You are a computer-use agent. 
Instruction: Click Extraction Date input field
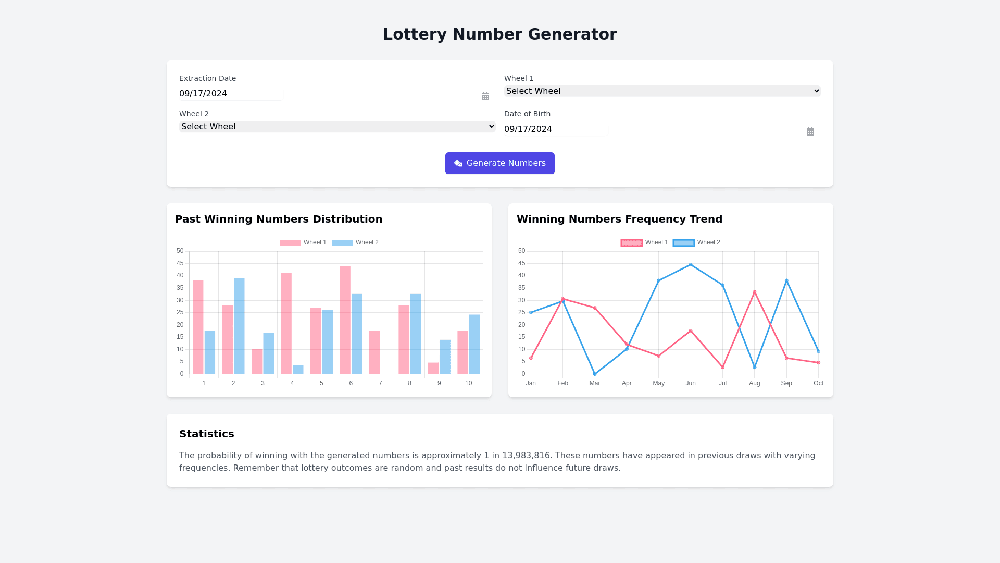[230, 94]
